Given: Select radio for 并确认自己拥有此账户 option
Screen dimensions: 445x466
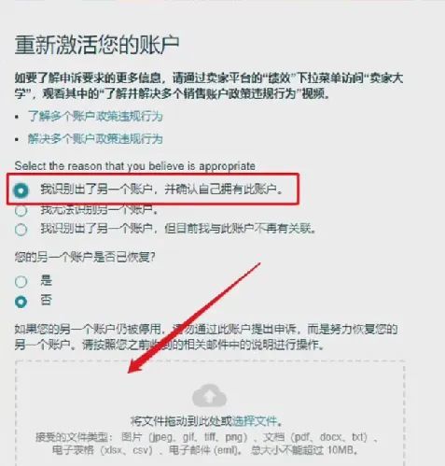Looking at the screenshot, I should point(21,191).
